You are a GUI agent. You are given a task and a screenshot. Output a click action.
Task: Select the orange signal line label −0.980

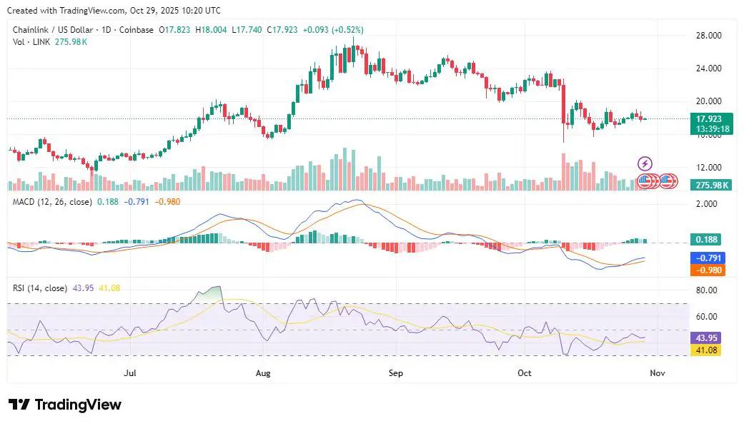[708, 270]
